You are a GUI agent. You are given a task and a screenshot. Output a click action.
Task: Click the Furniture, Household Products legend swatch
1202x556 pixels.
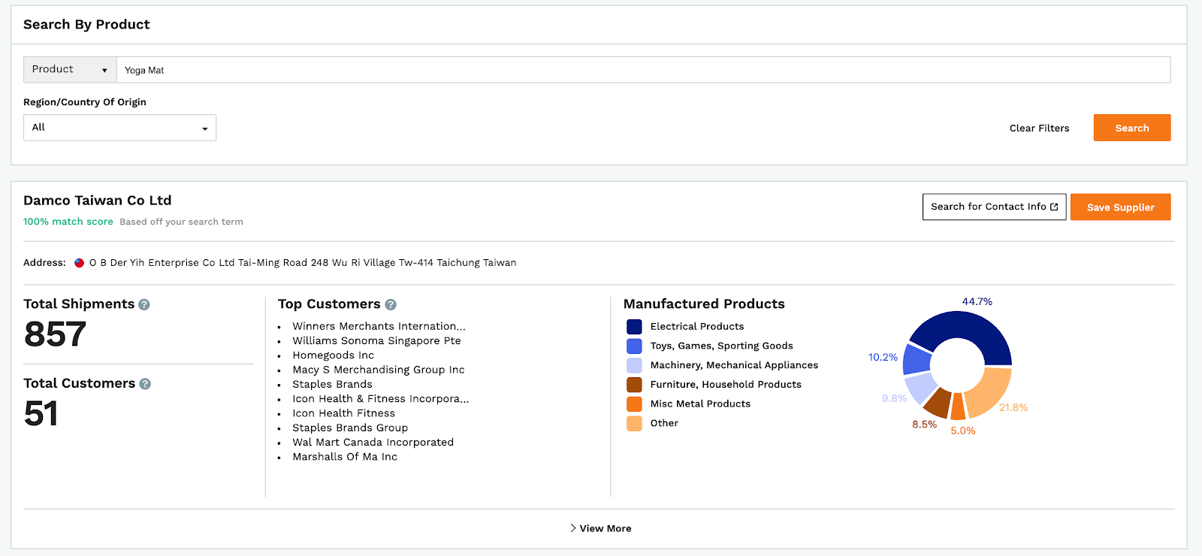pos(634,385)
